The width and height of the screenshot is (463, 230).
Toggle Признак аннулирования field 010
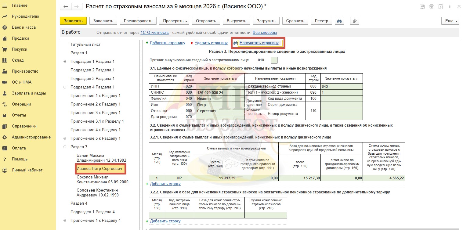274,60
